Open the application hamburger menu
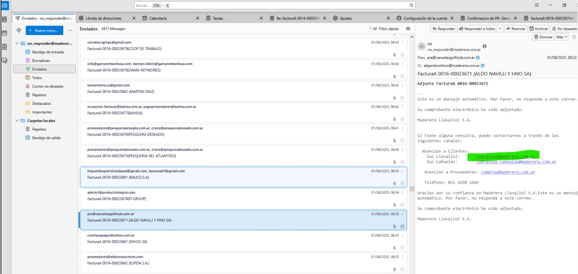This screenshot has height=274, width=578. 537,5
